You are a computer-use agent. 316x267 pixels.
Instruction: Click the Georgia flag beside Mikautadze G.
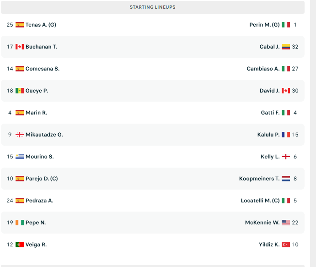point(19,135)
